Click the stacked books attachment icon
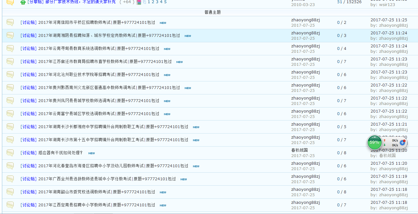The height and width of the screenshot is (214, 418). pyautogui.click(x=139, y=2)
